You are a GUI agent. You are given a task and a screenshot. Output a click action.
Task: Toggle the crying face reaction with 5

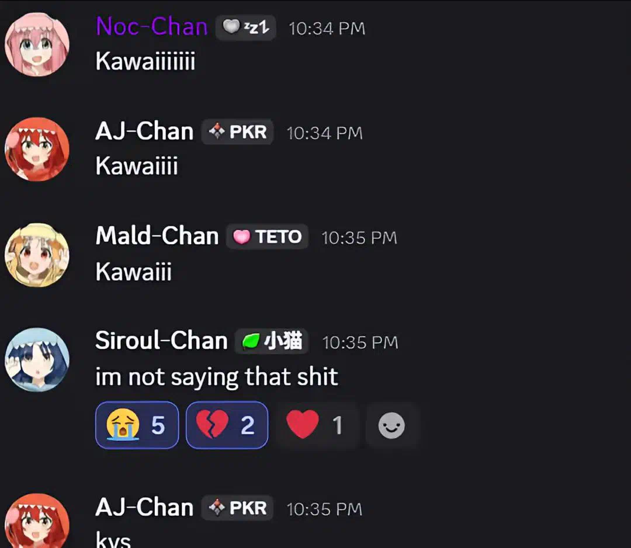(137, 425)
